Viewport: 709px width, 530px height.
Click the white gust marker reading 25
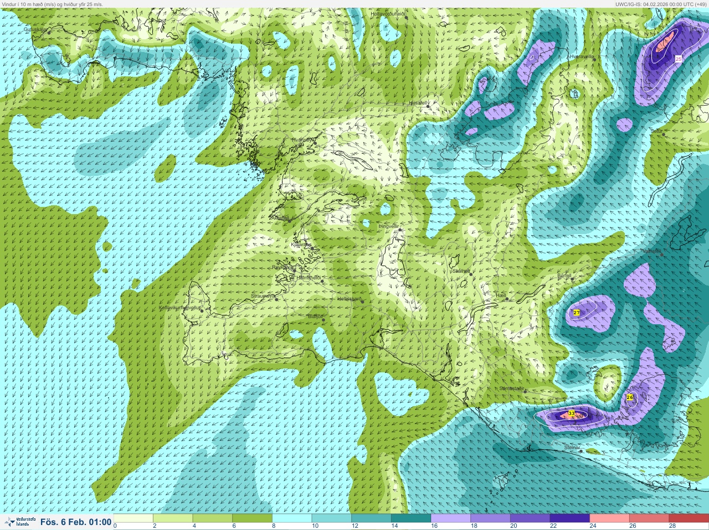679,59
